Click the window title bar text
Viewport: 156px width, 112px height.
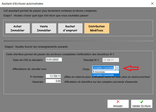[23, 4]
